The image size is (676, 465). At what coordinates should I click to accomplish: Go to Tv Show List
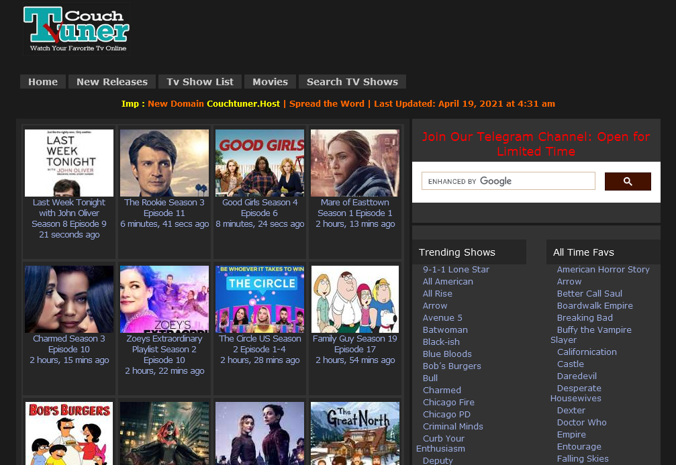pos(200,81)
